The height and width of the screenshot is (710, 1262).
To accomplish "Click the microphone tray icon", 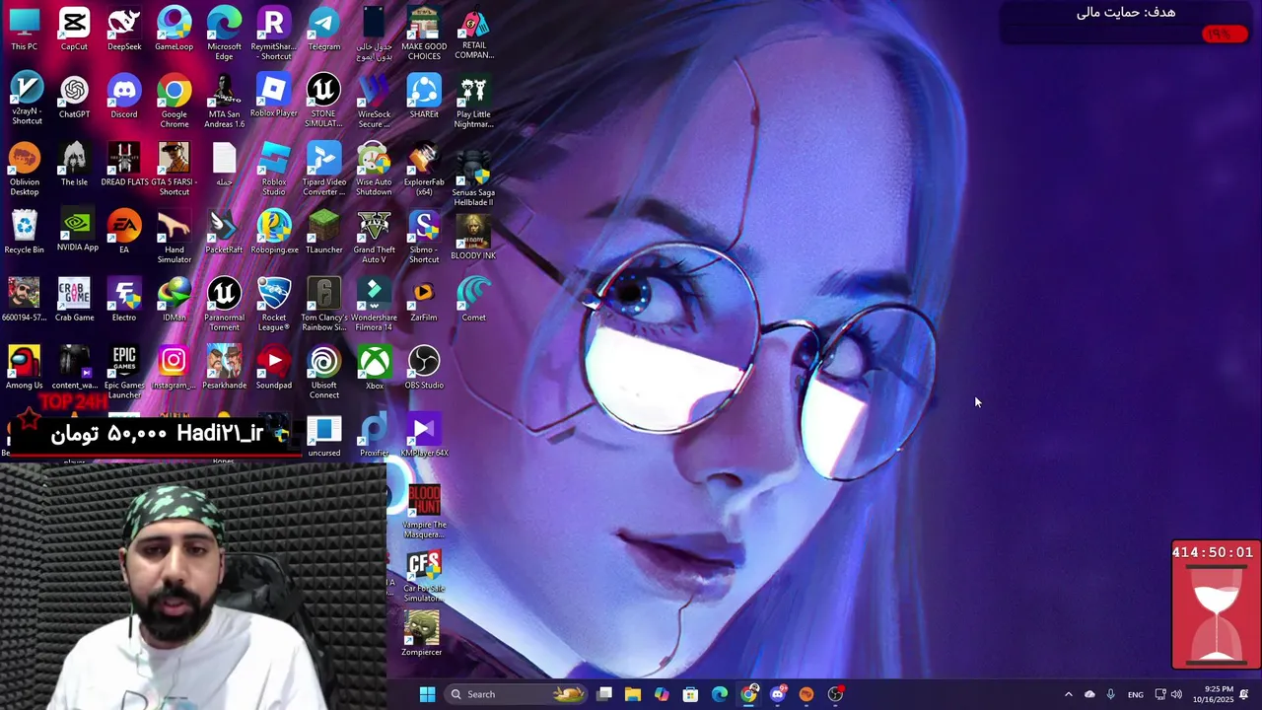I will (x=1111, y=694).
